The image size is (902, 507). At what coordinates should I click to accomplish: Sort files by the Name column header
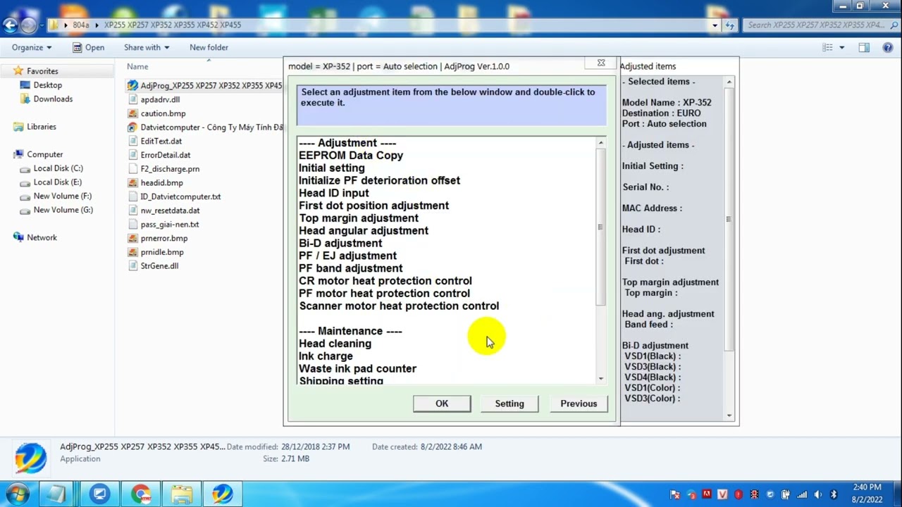(137, 66)
